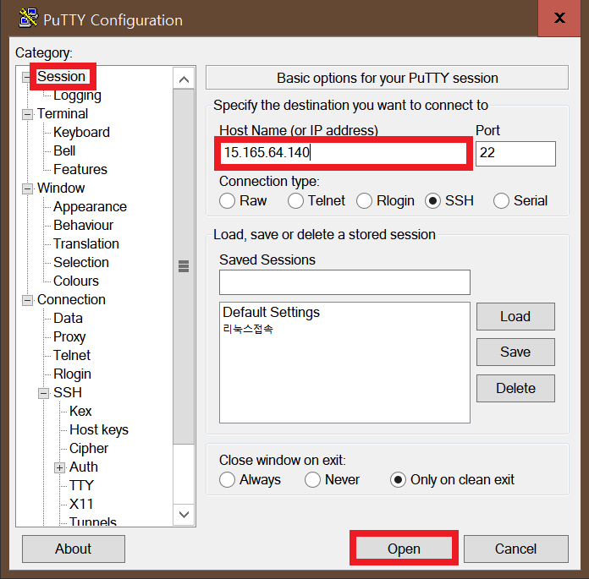Viewport: 589px width, 579px height.
Task: Expand the Auth tree node
Action: coord(59,467)
